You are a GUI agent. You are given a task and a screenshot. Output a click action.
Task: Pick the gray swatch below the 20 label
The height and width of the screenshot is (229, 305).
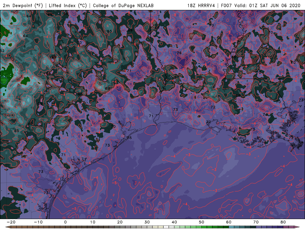pos(122,227)
